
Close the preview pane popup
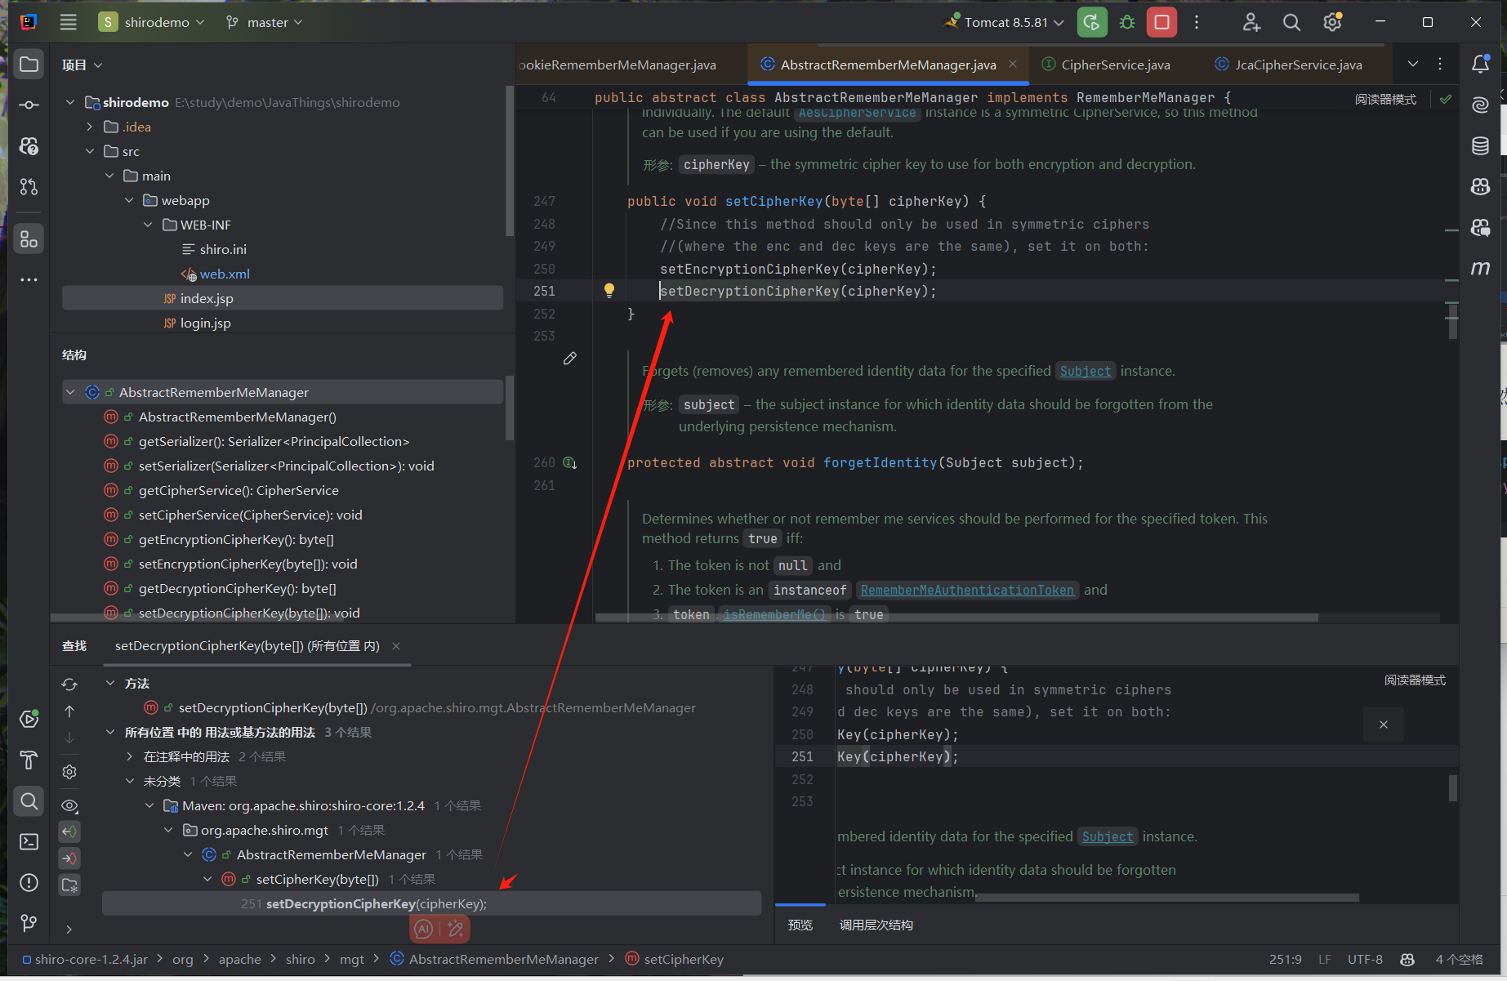tap(1383, 725)
